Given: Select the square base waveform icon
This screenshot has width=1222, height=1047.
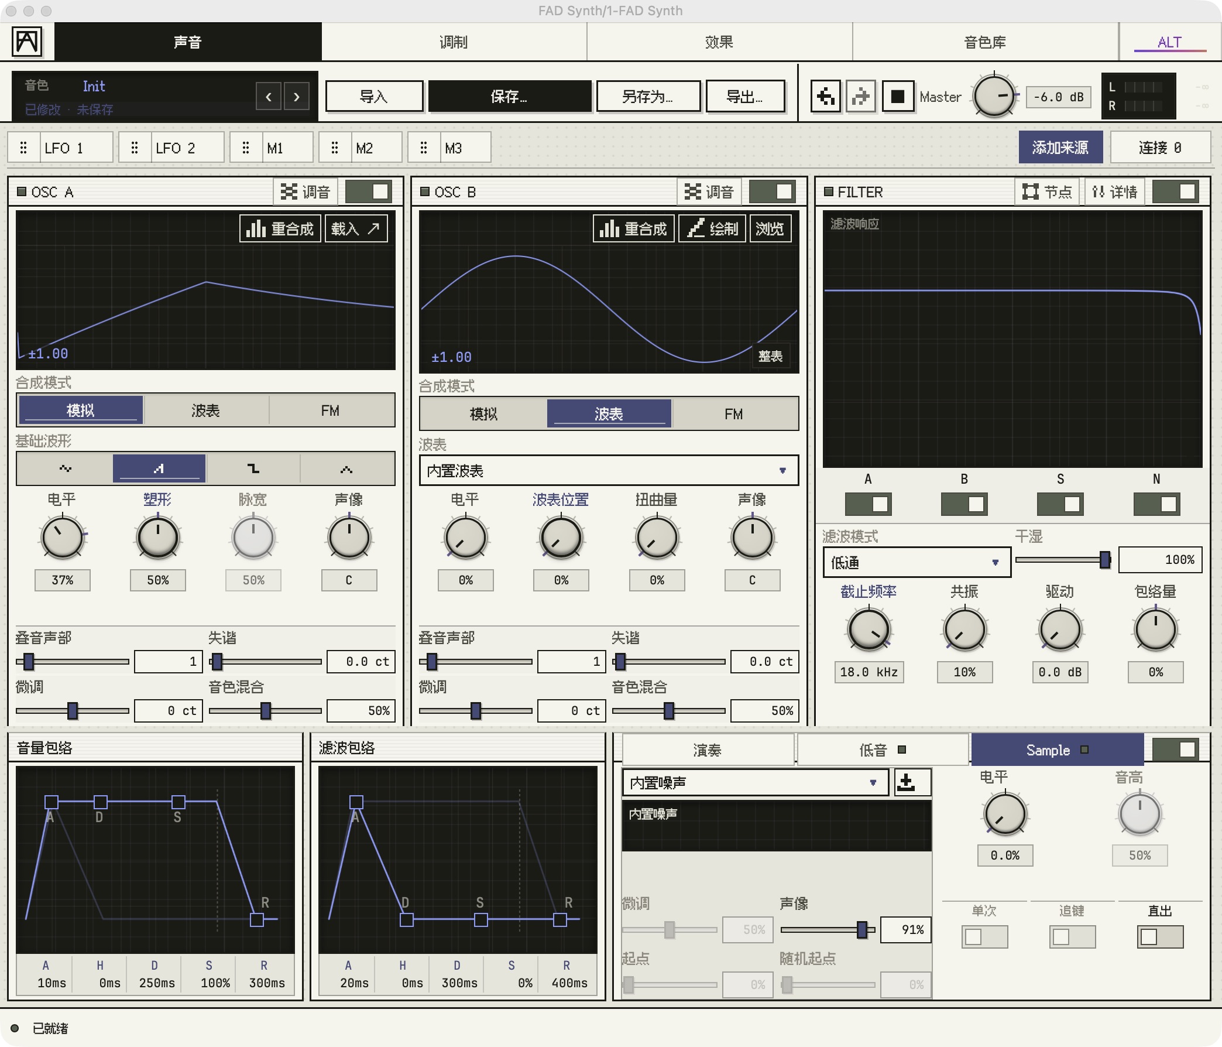Looking at the screenshot, I should point(253,468).
